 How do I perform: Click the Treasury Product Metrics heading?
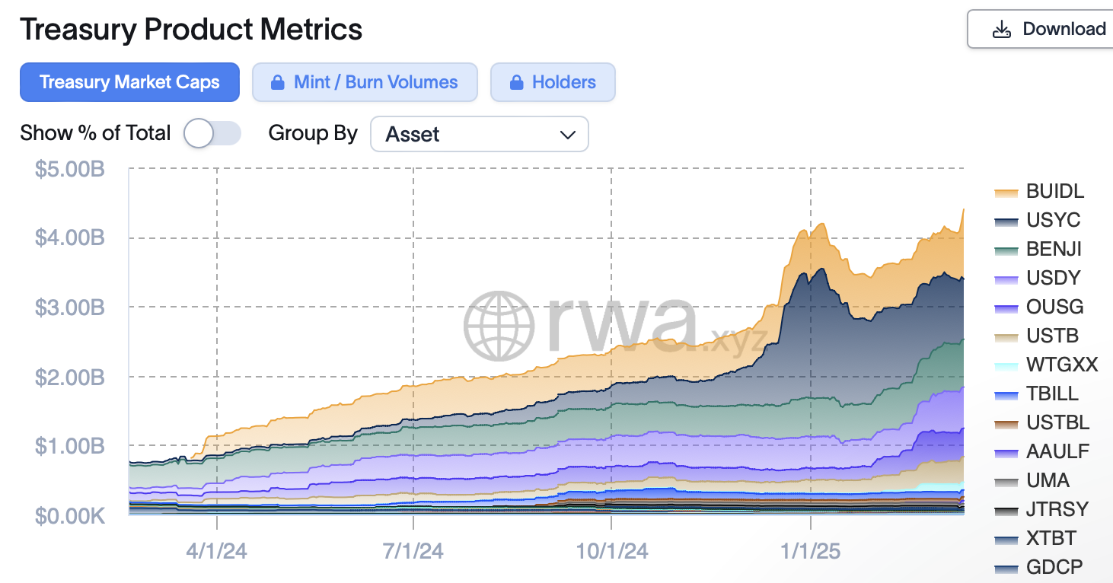pyautogui.click(x=191, y=30)
